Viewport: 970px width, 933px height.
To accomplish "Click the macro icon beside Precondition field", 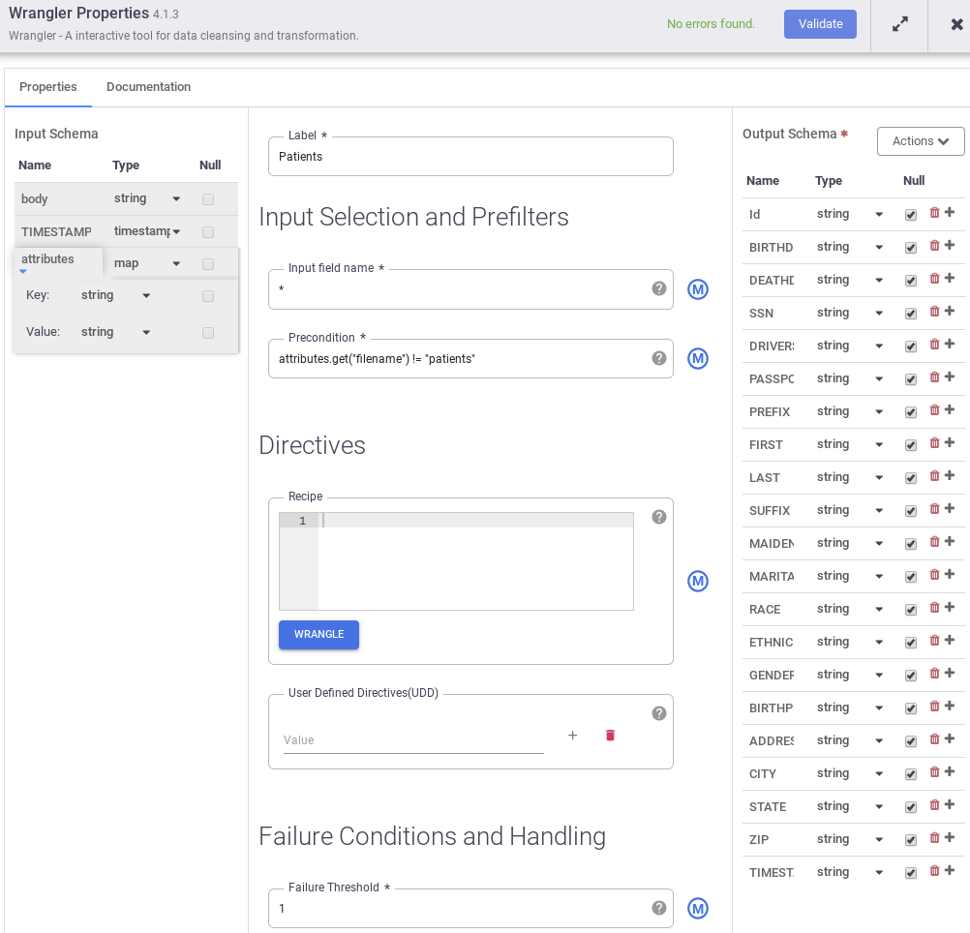I will coord(698,359).
